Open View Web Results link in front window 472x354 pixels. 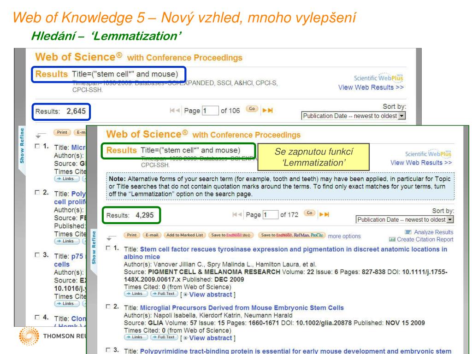pos(421,163)
